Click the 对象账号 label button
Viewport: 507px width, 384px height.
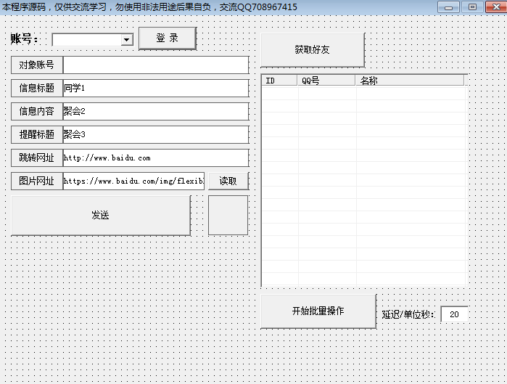[37, 65]
